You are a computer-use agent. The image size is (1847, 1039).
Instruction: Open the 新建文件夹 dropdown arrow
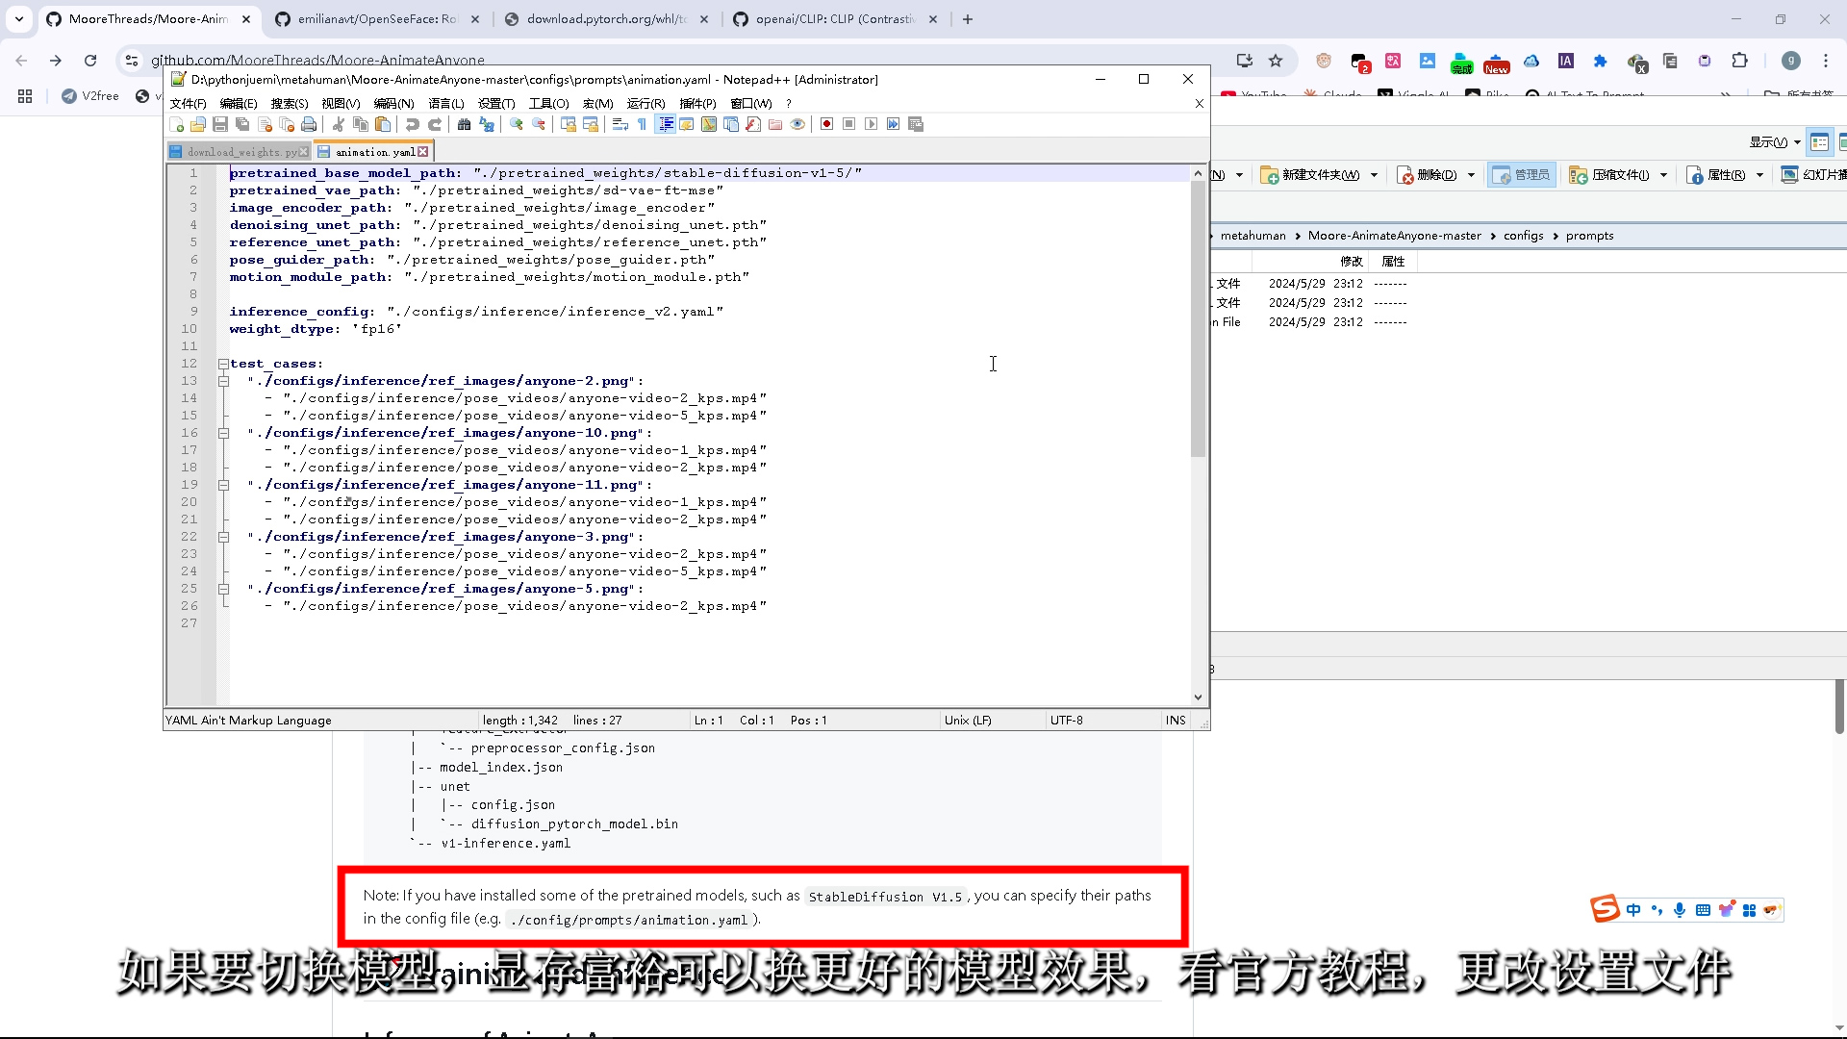click(x=1374, y=175)
